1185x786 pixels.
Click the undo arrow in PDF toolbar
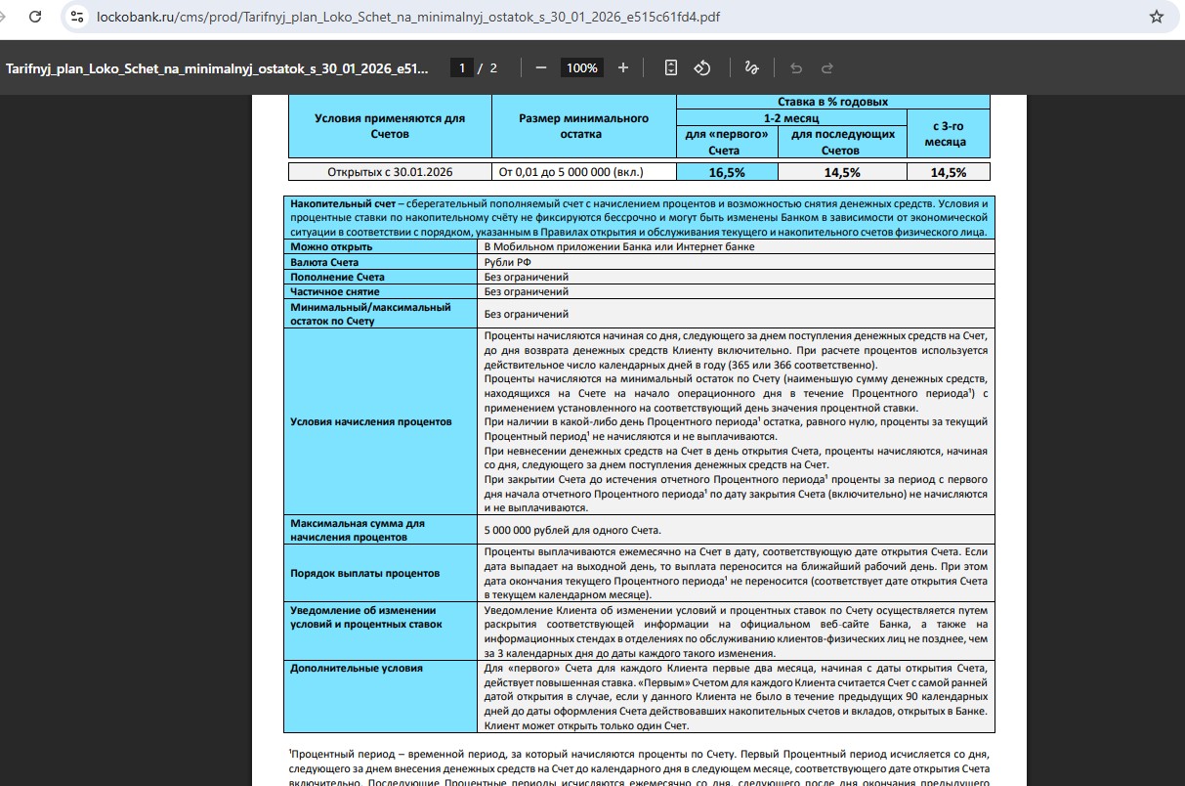(796, 67)
